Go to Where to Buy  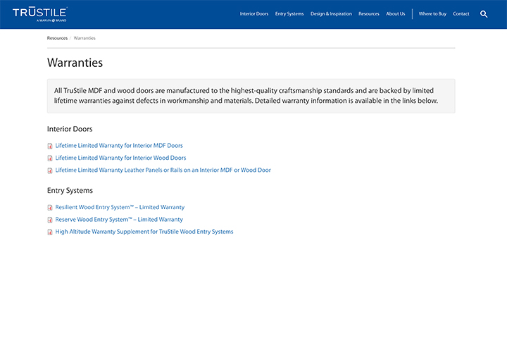[432, 14]
